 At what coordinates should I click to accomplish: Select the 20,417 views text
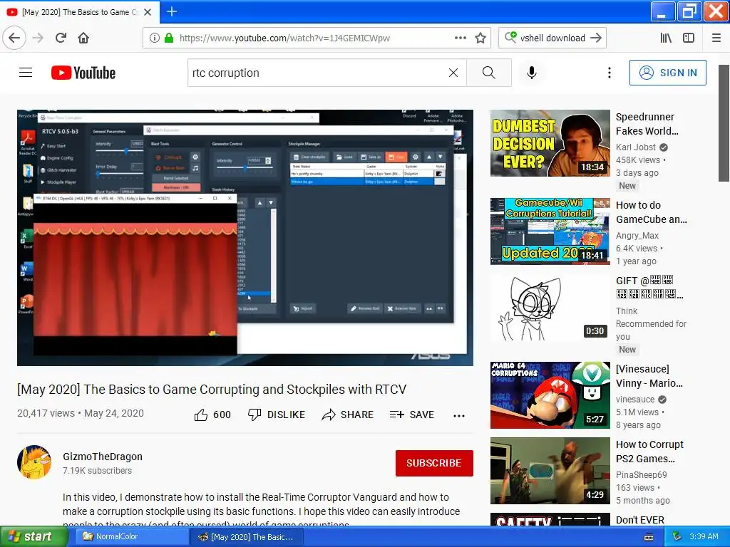coord(46,413)
